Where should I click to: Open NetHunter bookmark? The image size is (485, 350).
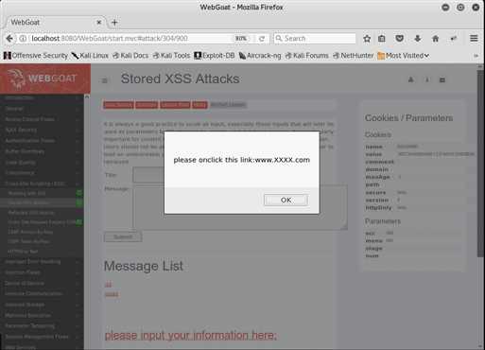coord(354,56)
